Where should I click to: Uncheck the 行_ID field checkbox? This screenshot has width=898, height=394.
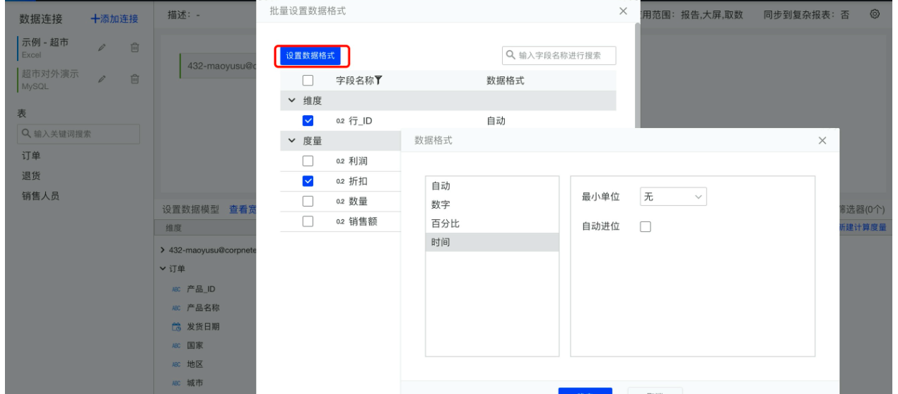[308, 121]
